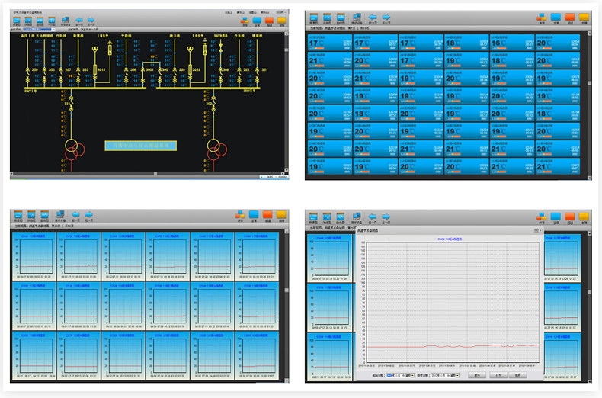Click the first toolbar view icon in the temperature grid window
This screenshot has width=602, height=398.
tap(313, 18)
